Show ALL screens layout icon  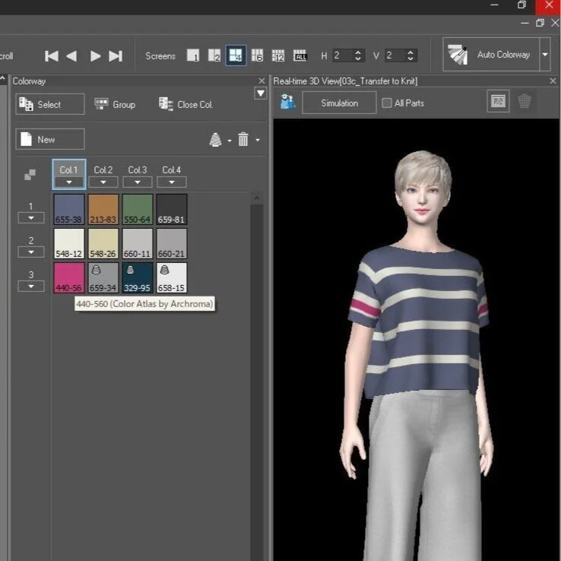point(300,55)
